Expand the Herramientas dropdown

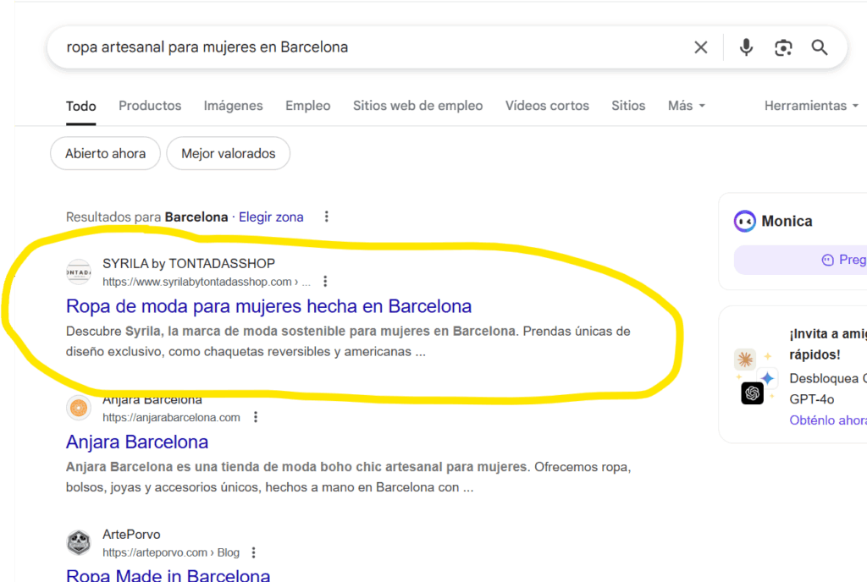812,106
